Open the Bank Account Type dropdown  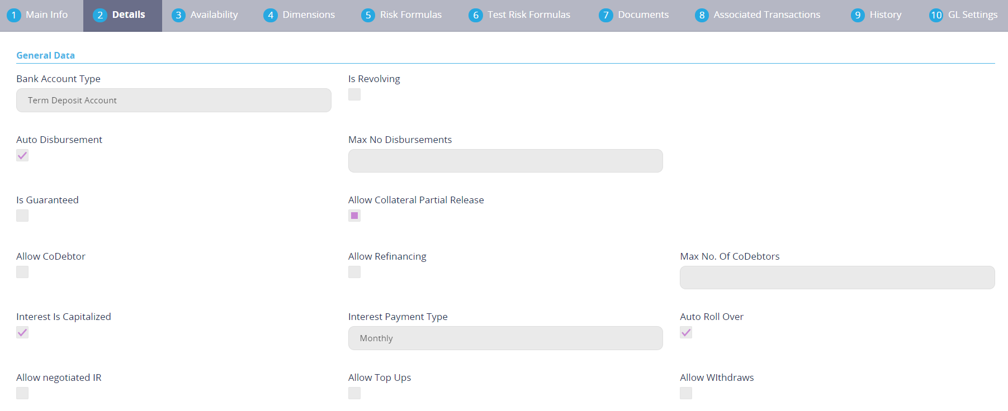[x=173, y=101]
